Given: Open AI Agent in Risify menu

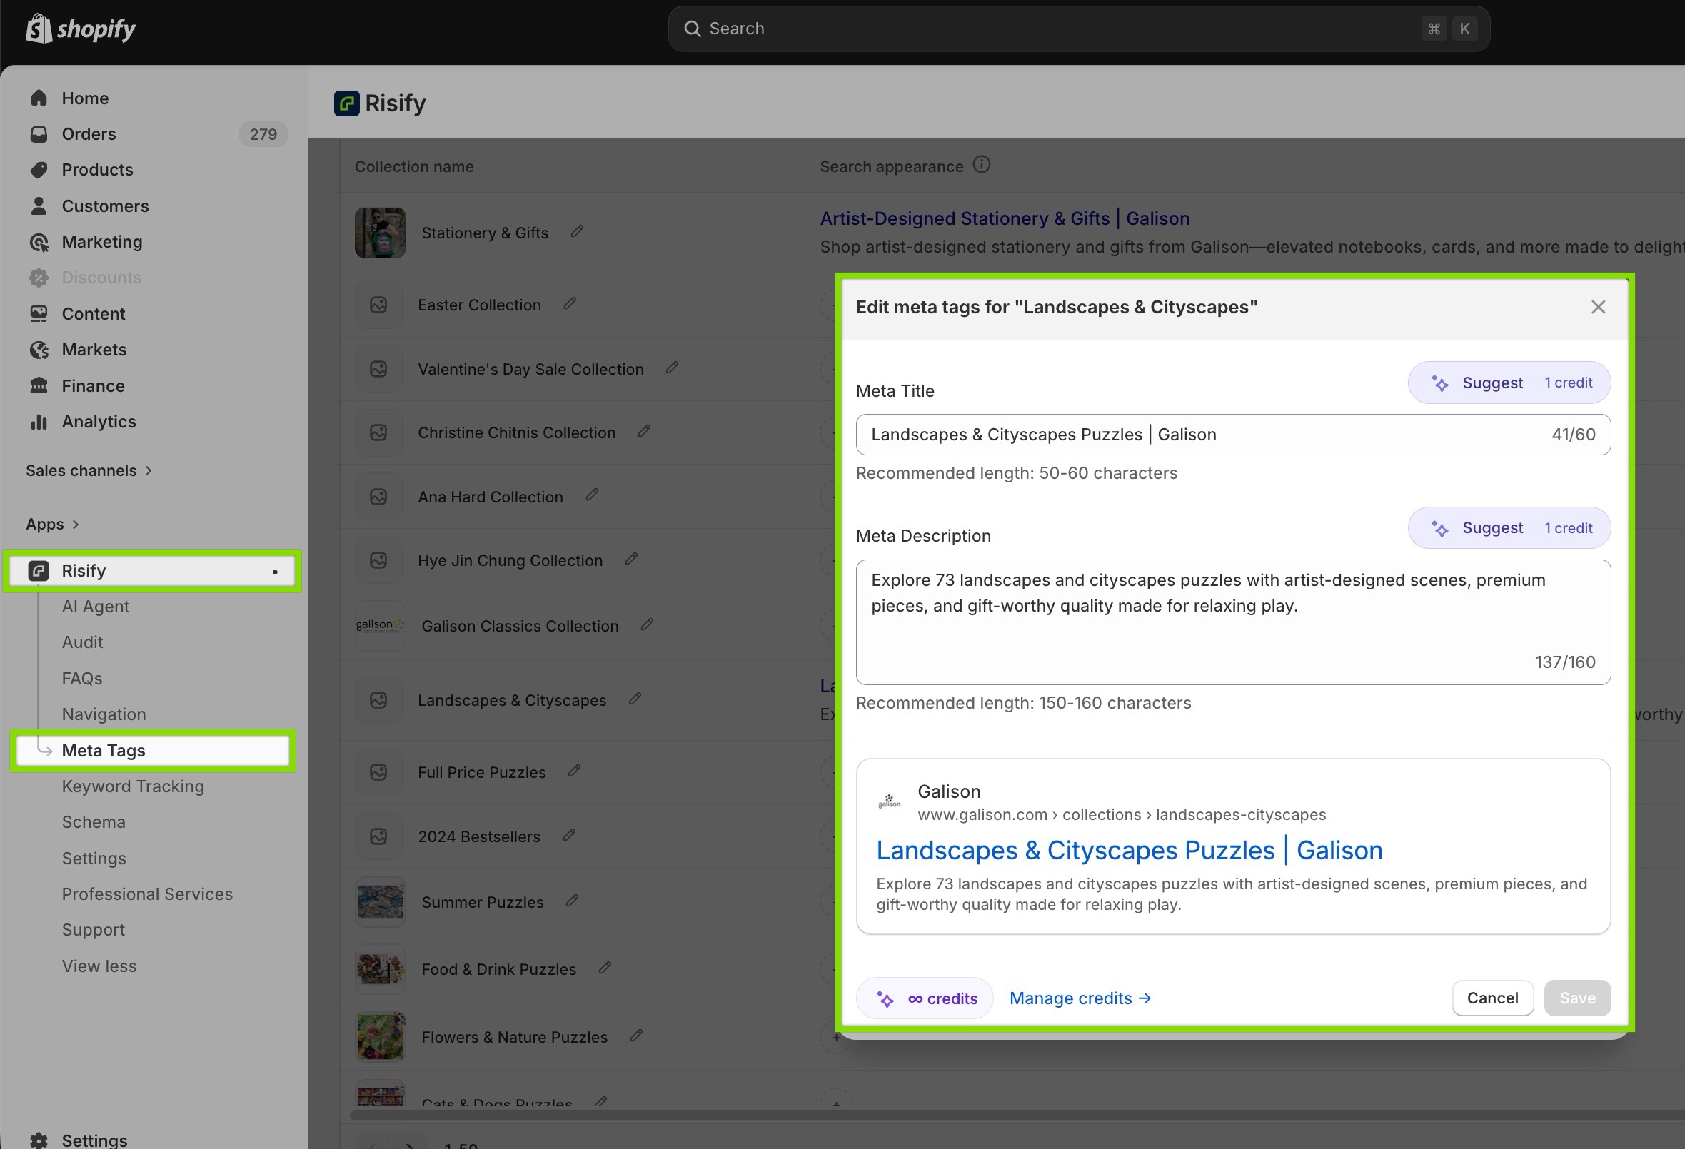Looking at the screenshot, I should (x=96, y=607).
